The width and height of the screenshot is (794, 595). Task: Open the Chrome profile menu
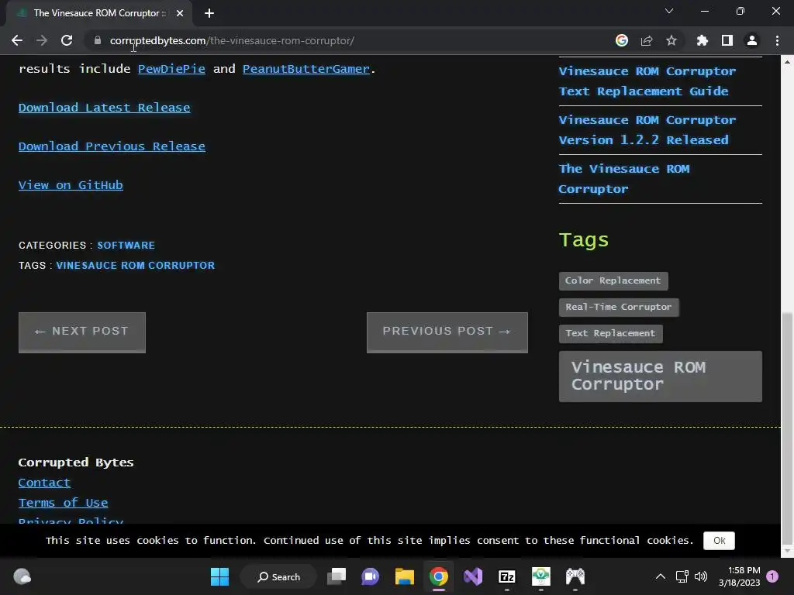pyautogui.click(x=752, y=40)
